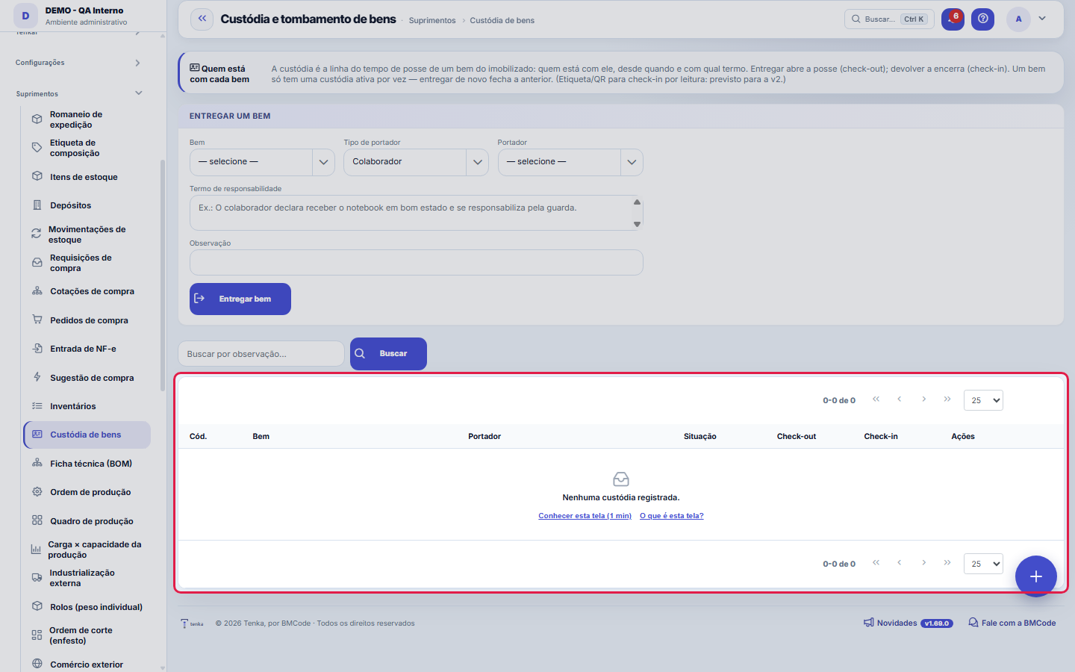Click the Sugestão de compra lightning icon
The image size is (1075, 672).
click(x=37, y=378)
